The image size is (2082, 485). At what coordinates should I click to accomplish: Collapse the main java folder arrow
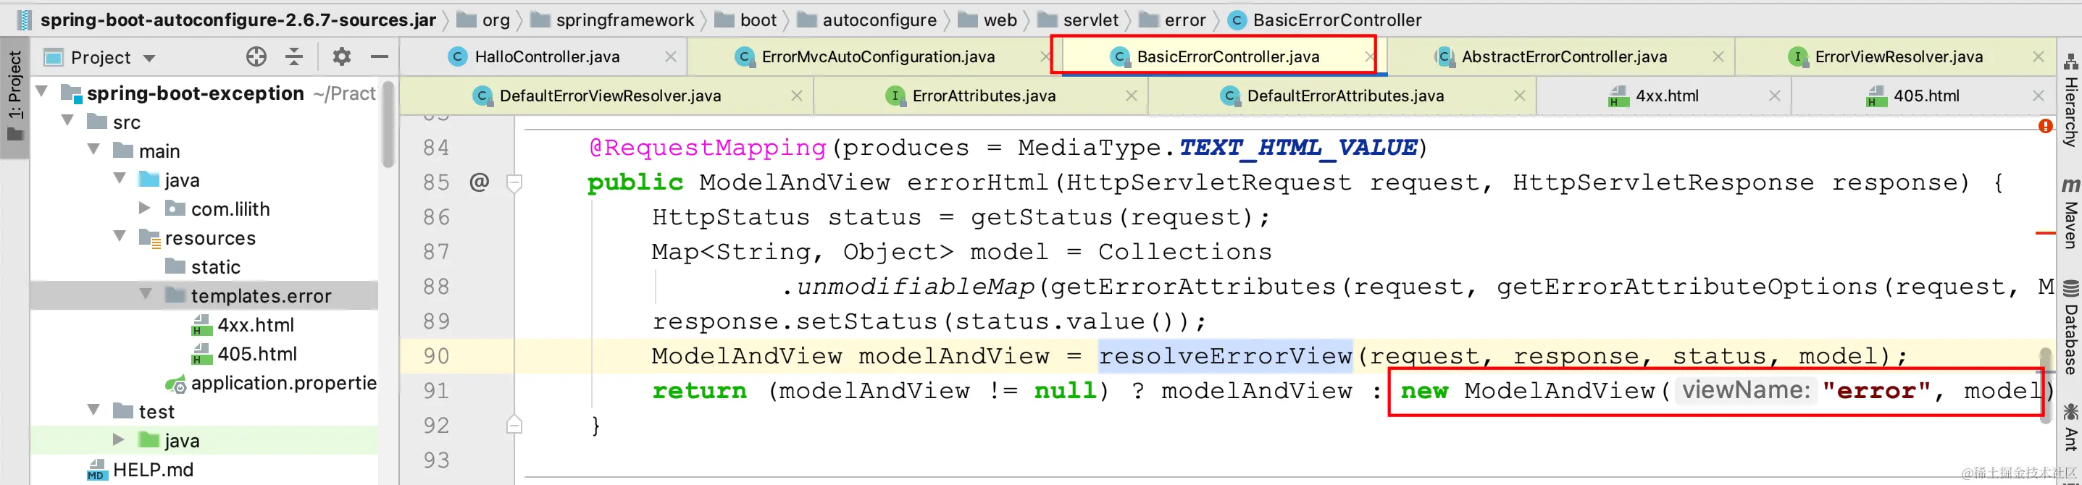[x=120, y=178]
